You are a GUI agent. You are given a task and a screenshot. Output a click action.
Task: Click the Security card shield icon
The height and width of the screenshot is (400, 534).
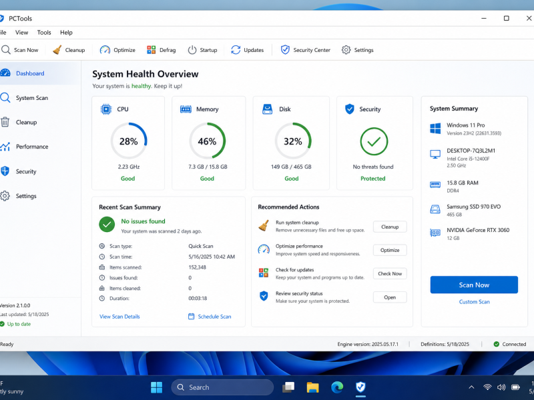pos(349,109)
